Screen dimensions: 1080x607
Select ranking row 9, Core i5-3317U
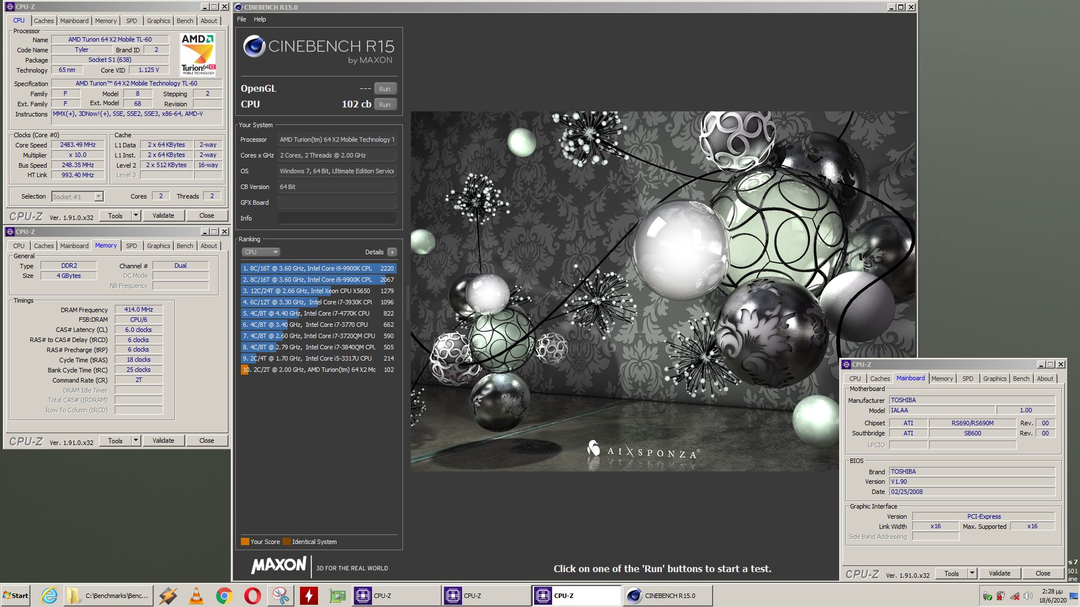point(319,358)
